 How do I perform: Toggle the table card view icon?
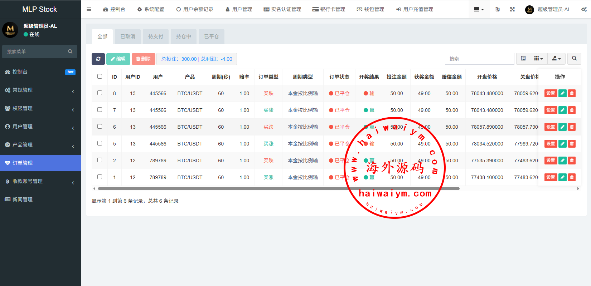click(523, 59)
